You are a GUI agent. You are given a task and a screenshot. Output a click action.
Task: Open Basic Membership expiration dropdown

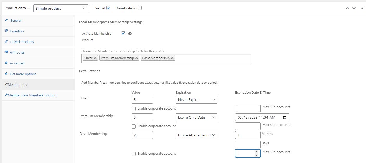[196, 135]
